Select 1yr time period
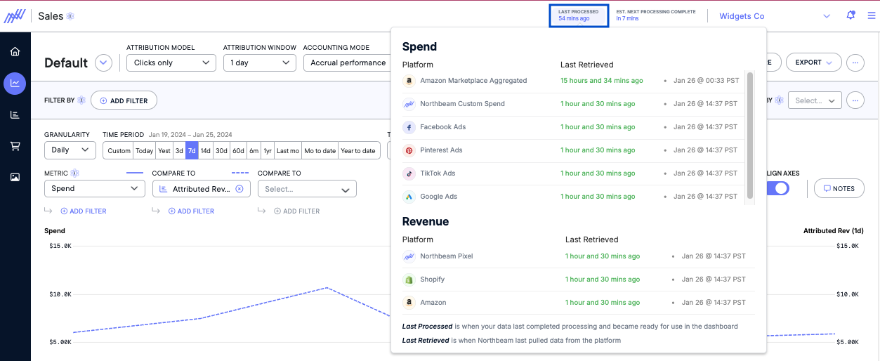880x361 pixels. [268, 151]
